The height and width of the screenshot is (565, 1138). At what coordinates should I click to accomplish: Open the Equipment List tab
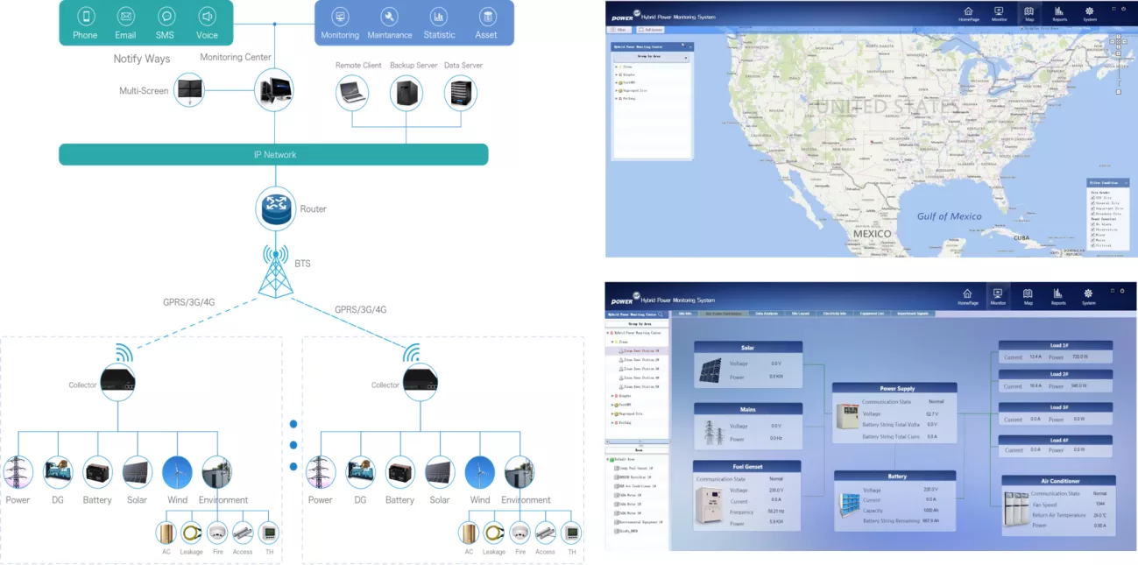(x=870, y=313)
